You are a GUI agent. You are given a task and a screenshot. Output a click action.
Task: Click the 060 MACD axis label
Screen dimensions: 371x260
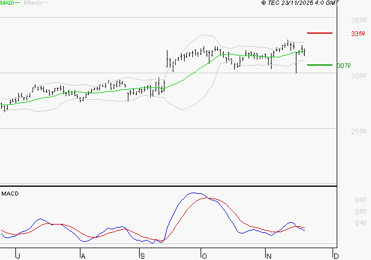click(x=361, y=212)
